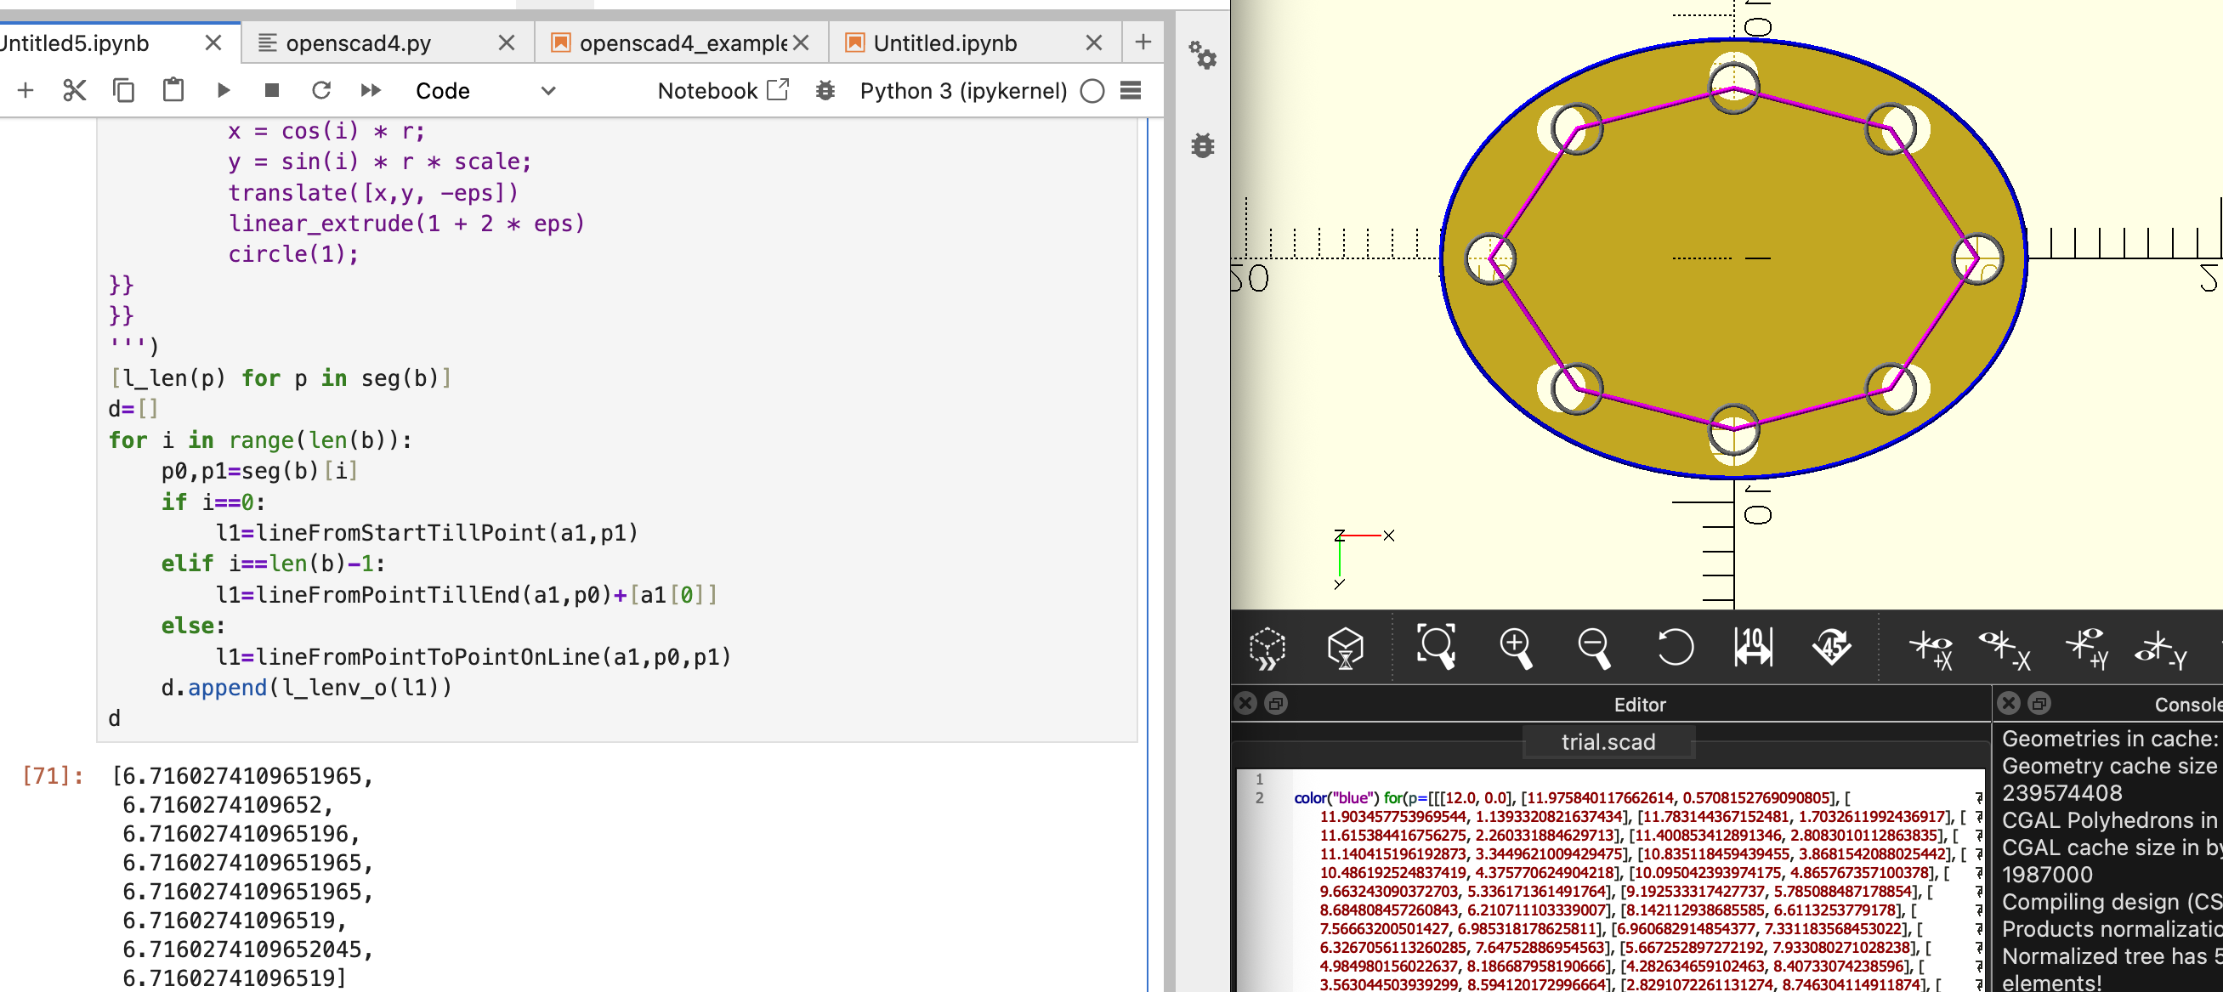
Task: Close the openscad4.py tab
Action: coord(507,43)
